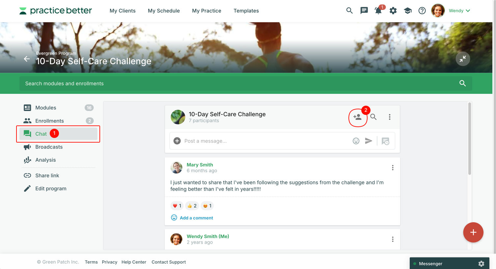Image resolution: width=496 pixels, height=269 pixels.
Task: Send the chat message with paper plane icon
Action: coord(369,141)
